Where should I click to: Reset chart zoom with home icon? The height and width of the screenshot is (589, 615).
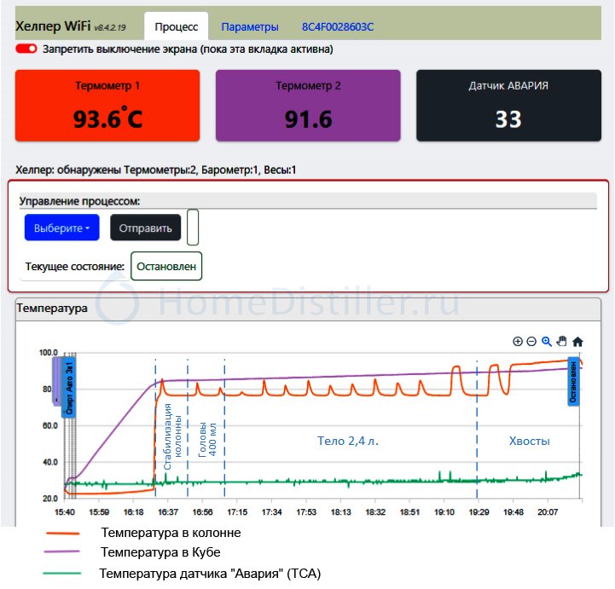click(x=577, y=341)
